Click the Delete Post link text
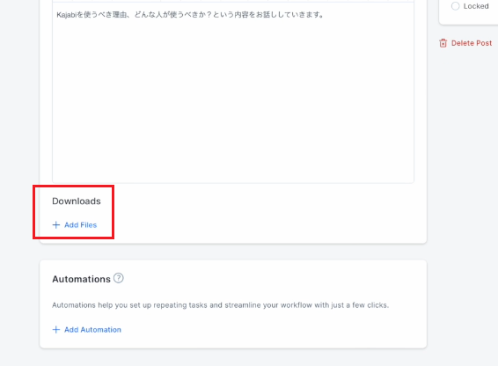 click(x=472, y=43)
